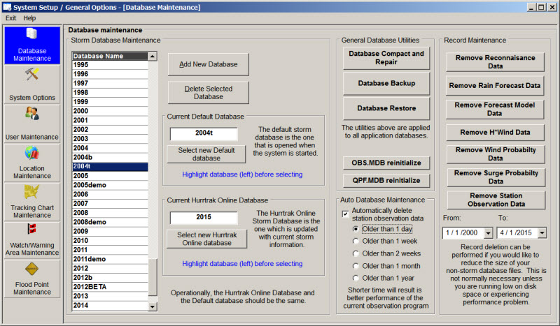
Task: Open the Exit menu
Action: [x=10, y=18]
